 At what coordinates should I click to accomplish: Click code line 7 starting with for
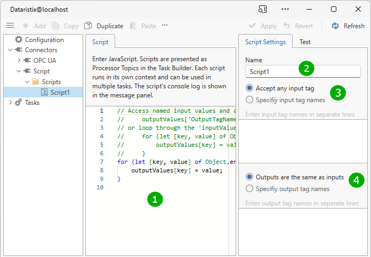pos(176,162)
